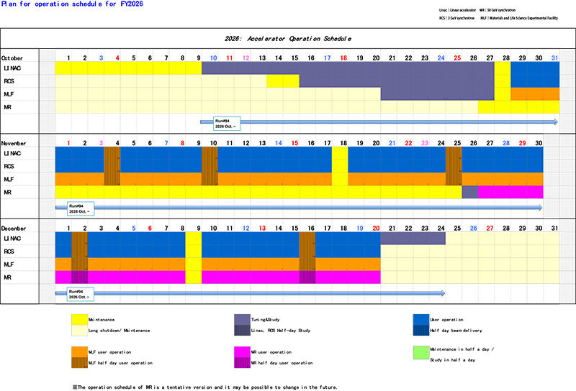Screen dimensions: 576x391
Task: Select pink day 23 in the November header
Action: (x=425, y=143)
